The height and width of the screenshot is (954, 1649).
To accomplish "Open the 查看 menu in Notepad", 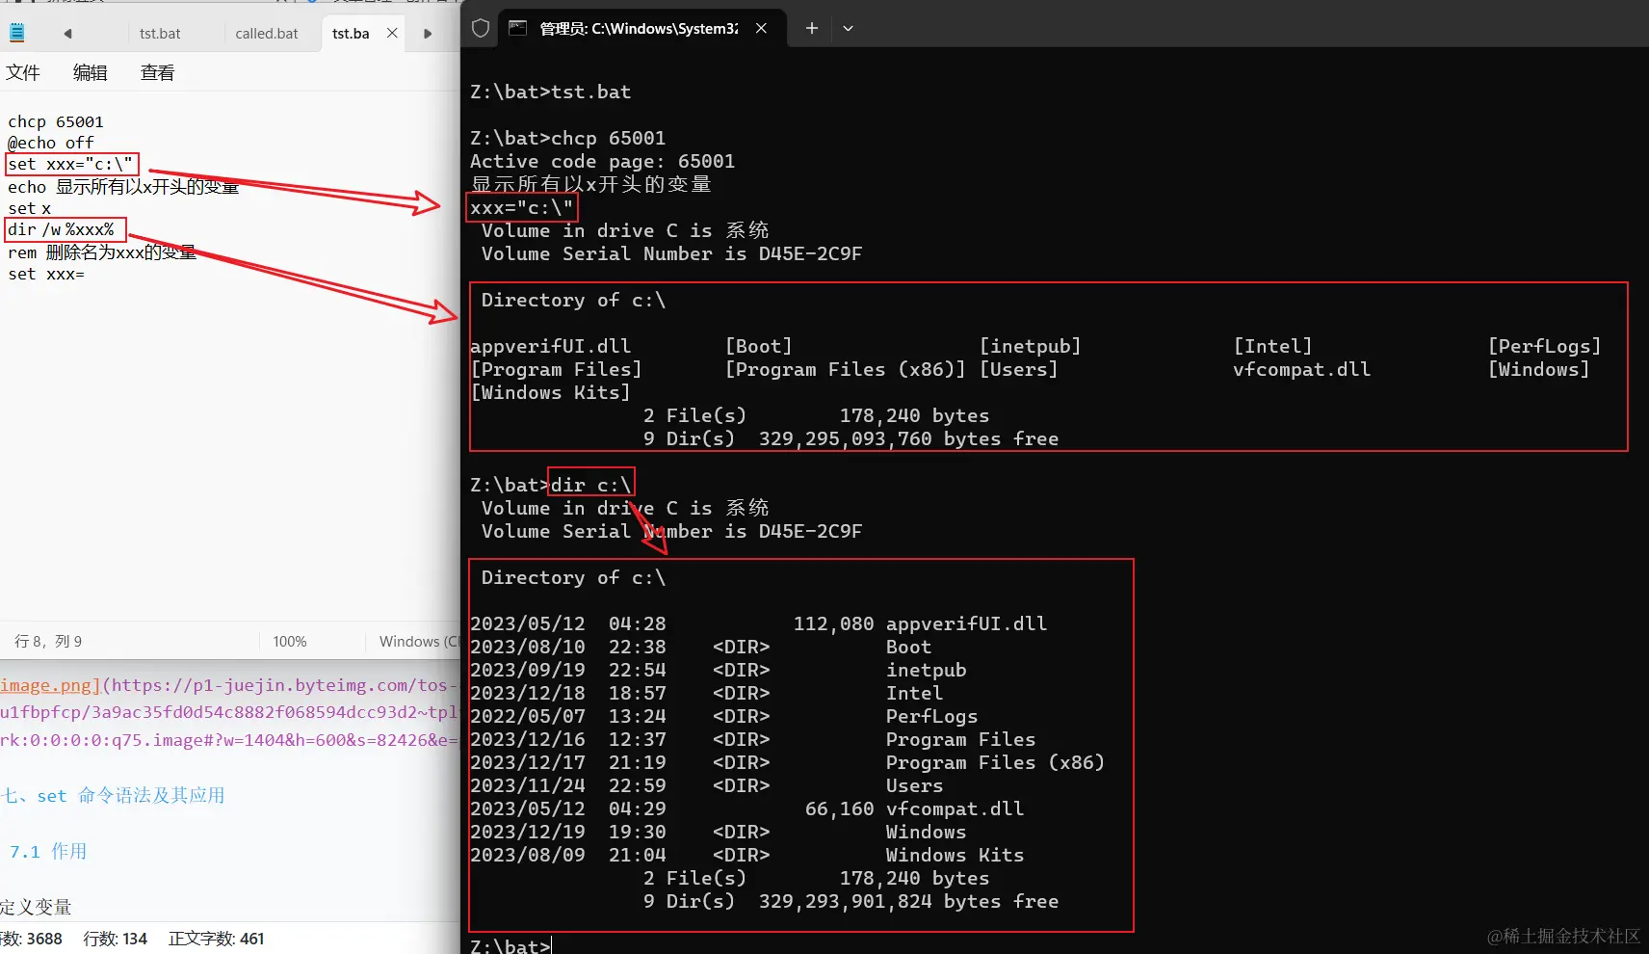I will (157, 72).
